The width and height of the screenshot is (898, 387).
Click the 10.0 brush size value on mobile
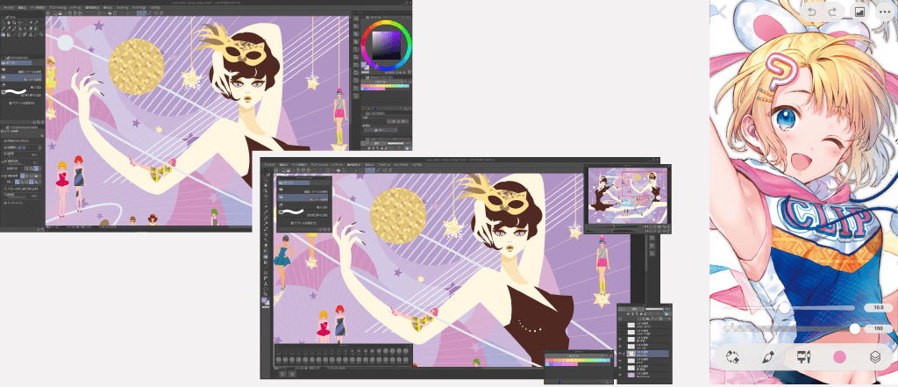(873, 308)
